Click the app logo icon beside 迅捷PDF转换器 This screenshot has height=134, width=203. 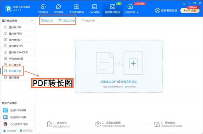8,8
